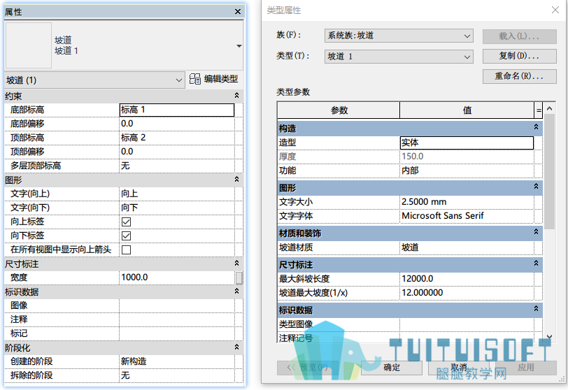Click the 坡道材质 value 坡道
The height and width of the screenshot is (390, 568).
click(x=467, y=247)
